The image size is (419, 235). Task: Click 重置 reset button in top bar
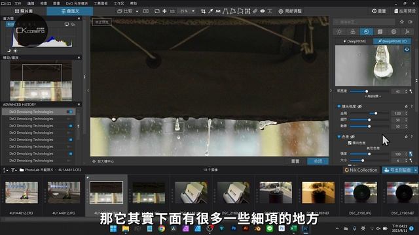click(x=379, y=11)
